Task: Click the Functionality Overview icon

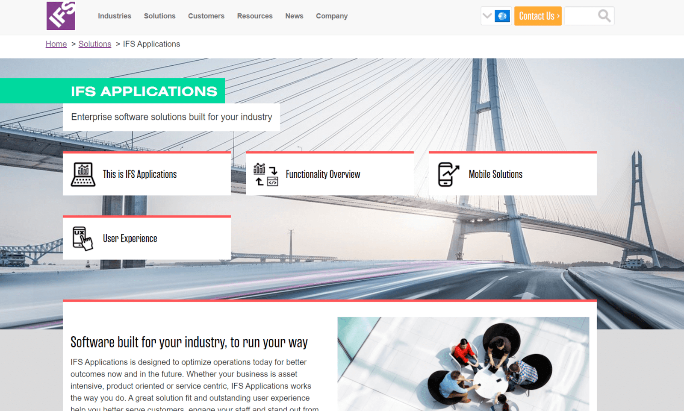Action: click(265, 174)
